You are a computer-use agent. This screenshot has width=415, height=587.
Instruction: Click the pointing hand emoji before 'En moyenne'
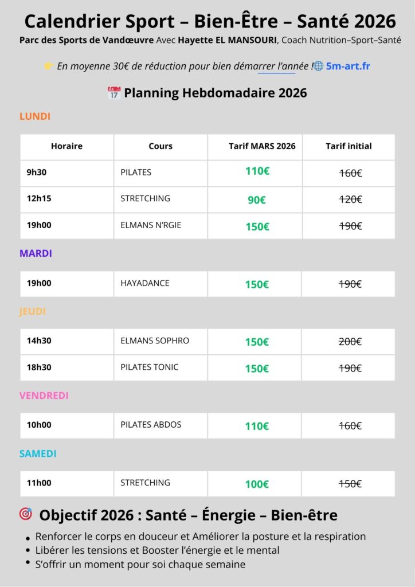tap(49, 66)
